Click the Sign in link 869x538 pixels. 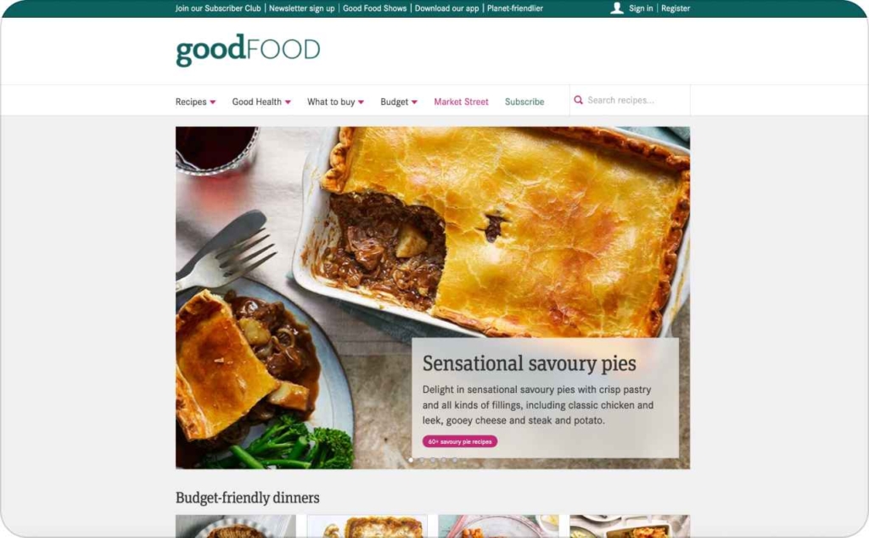point(641,8)
